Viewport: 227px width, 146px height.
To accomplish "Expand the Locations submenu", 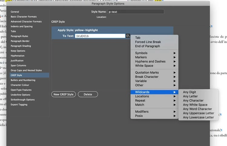I will (154, 96).
